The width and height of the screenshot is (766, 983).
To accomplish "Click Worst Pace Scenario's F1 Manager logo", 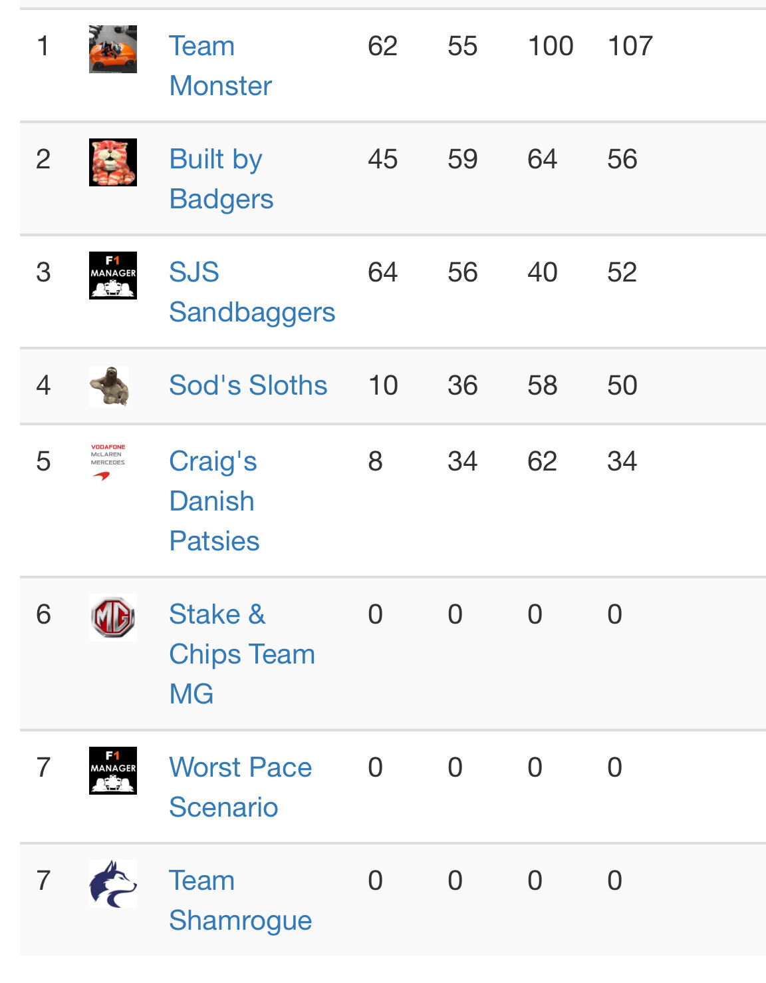I will [x=113, y=771].
